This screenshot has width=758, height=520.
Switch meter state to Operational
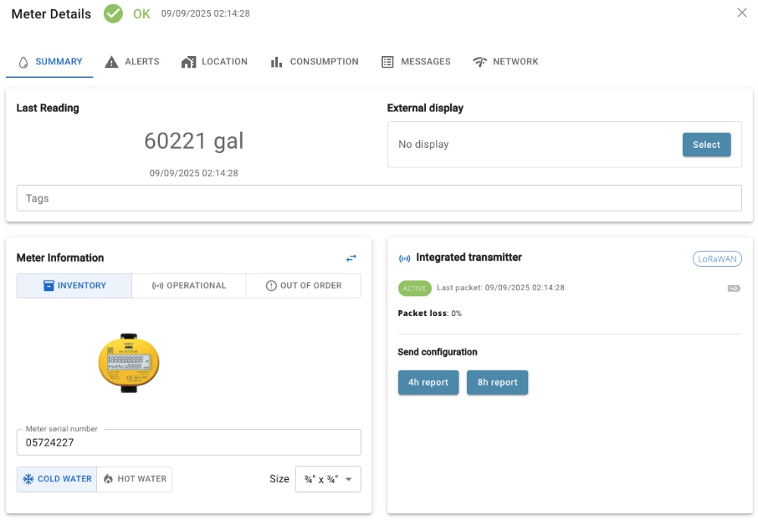tap(189, 286)
